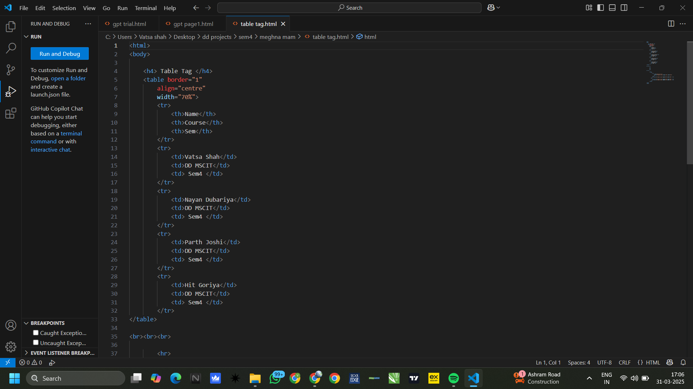Follow the interactive chat link
This screenshot has height=389, width=693.
(51, 149)
